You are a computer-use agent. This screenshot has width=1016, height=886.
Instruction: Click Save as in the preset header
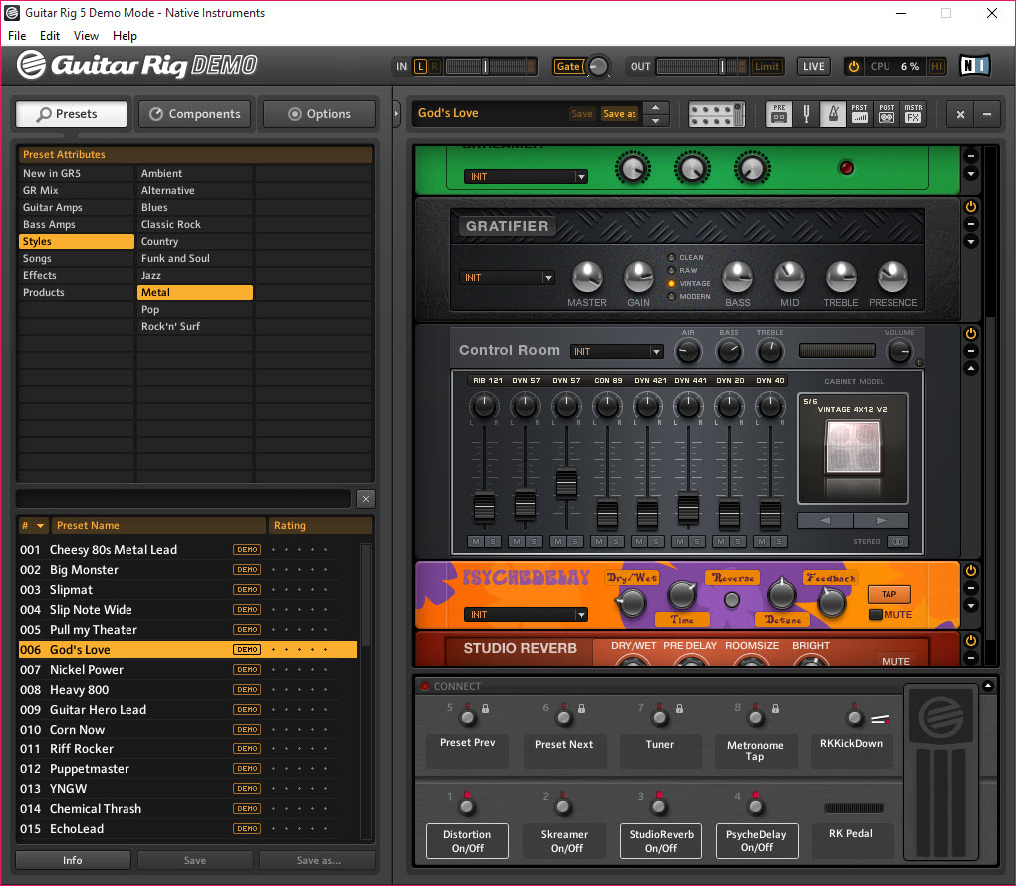click(x=620, y=114)
